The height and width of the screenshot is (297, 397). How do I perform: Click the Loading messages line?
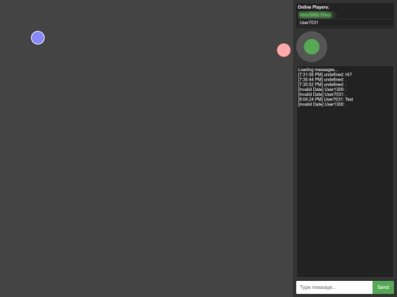318,70
